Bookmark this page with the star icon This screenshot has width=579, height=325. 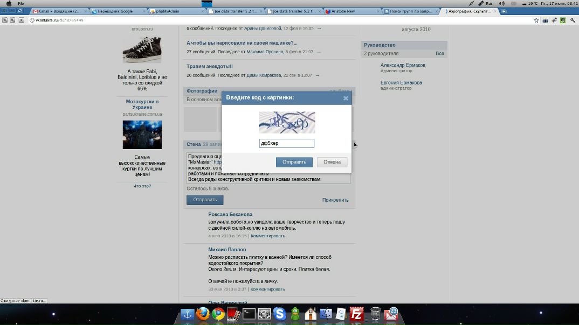(536, 20)
